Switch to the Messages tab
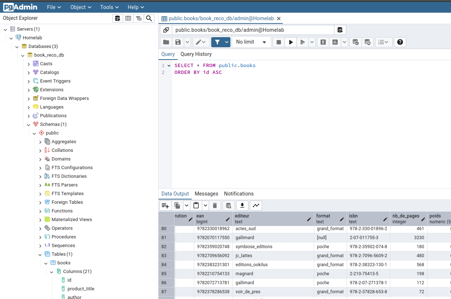451x299 pixels. [207, 194]
